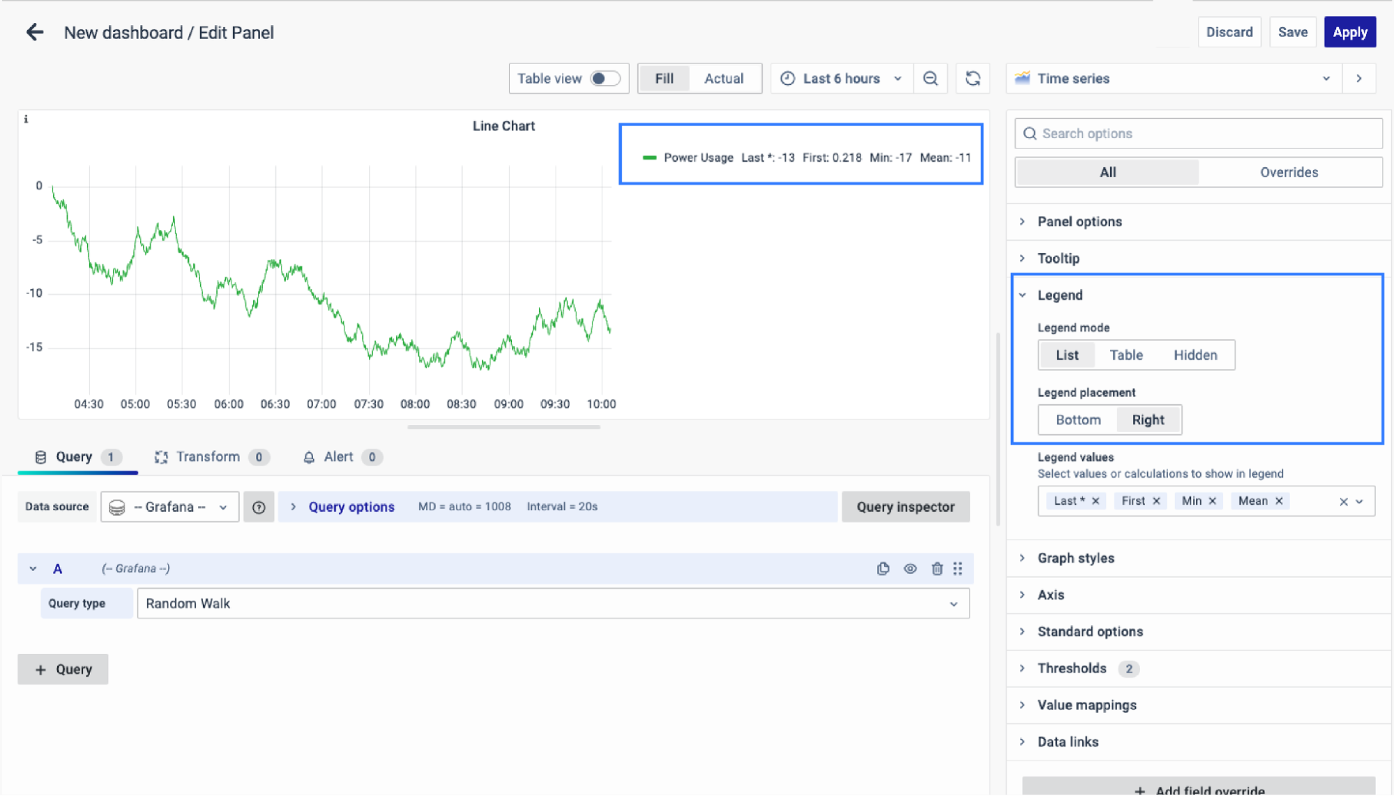Clear all legend values with the X
This screenshot has width=1394, height=796.
click(x=1343, y=502)
